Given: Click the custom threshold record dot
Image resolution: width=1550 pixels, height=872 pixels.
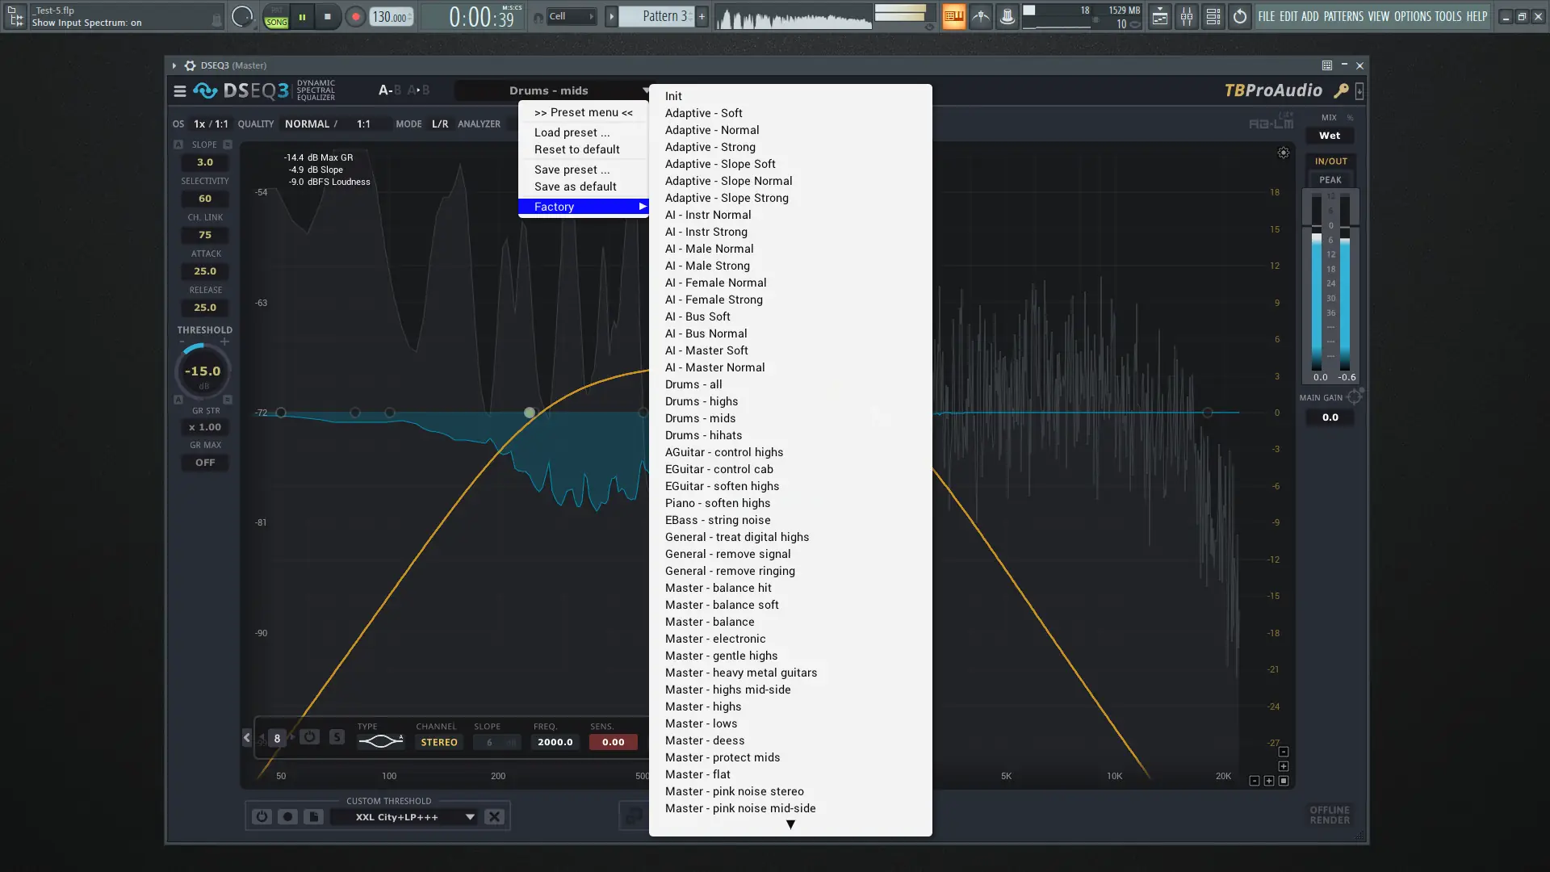Looking at the screenshot, I should tap(287, 817).
